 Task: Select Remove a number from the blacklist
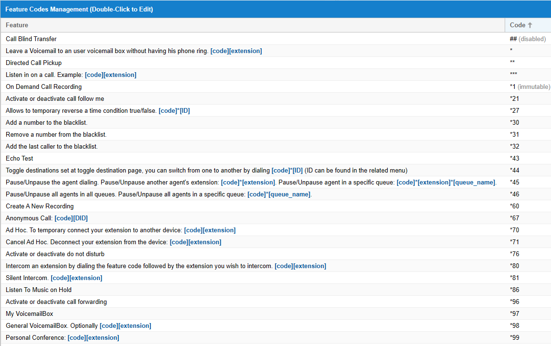pos(56,134)
